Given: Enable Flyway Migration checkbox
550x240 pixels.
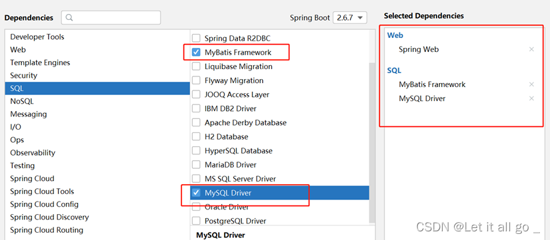Looking at the screenshot, I should point(197,80).
